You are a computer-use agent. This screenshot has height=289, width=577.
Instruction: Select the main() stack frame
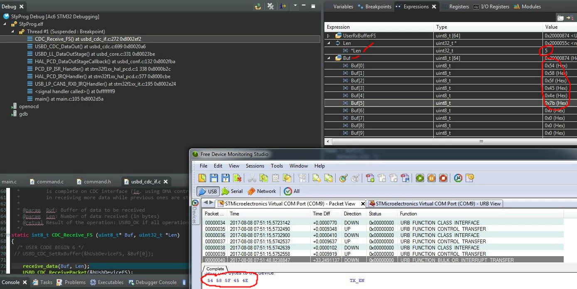click(x=69, y=99)
